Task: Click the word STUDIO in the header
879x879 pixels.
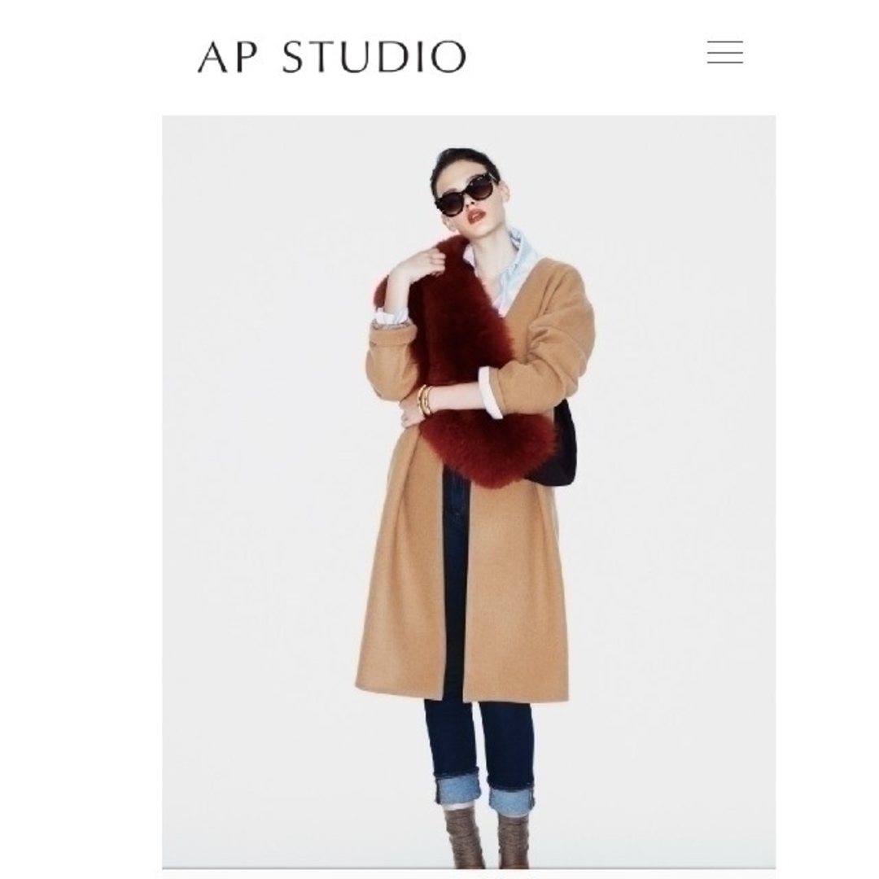Action: [374, 57]
